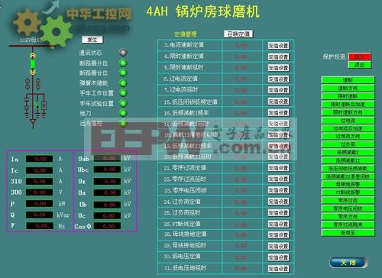Open 定值设置 for 22.零序过流延时

tap(278, 179)
